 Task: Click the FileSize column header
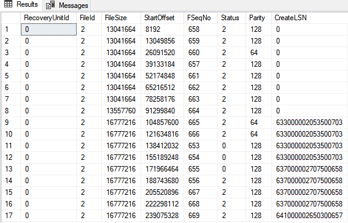(121, 18)
